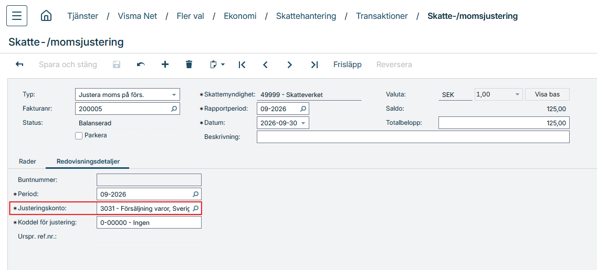Image resolution: width=597 pixels, height=270 pixels.
Task: Click the back arrow toolbar icon
Action: point(19,64)
